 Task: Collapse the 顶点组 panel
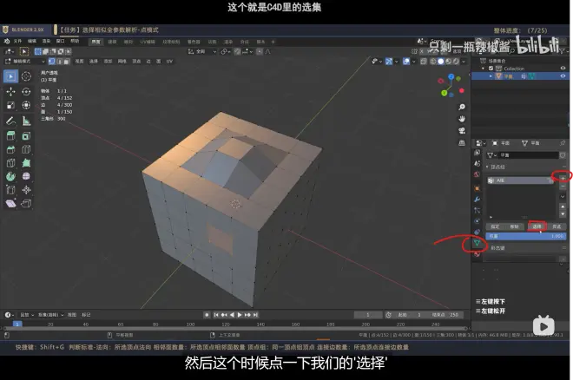487,167
